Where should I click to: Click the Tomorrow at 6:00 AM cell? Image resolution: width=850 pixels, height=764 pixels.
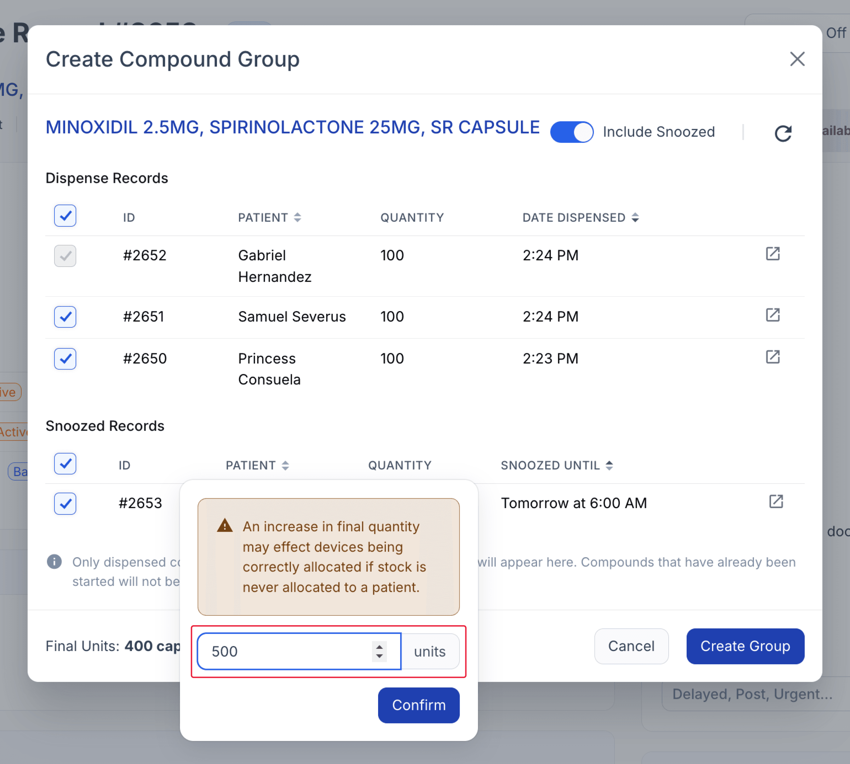(574, 503)
